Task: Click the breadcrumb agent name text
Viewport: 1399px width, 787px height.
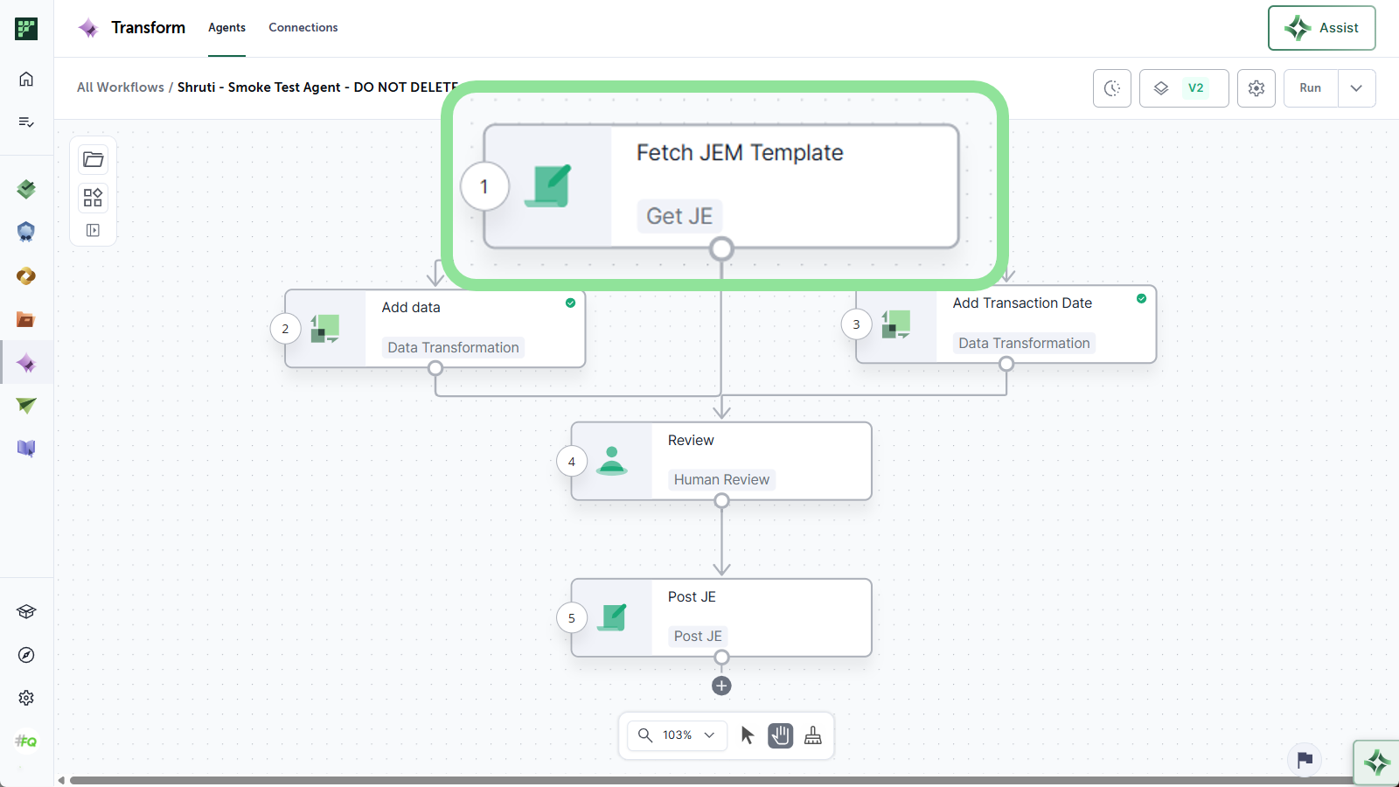Action: 318,87
